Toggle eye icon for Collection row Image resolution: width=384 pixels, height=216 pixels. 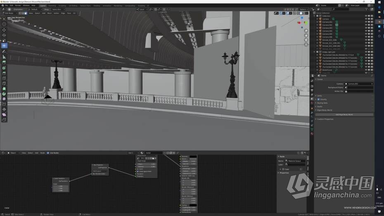[x=366, y=16]
